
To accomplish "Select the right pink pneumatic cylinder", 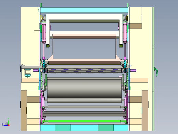I will (125, 32).
